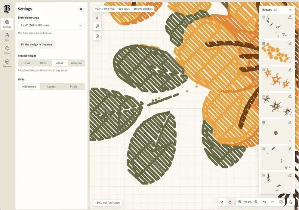
Task: Select thread 1 thumbnail
Action: (277, 26)
